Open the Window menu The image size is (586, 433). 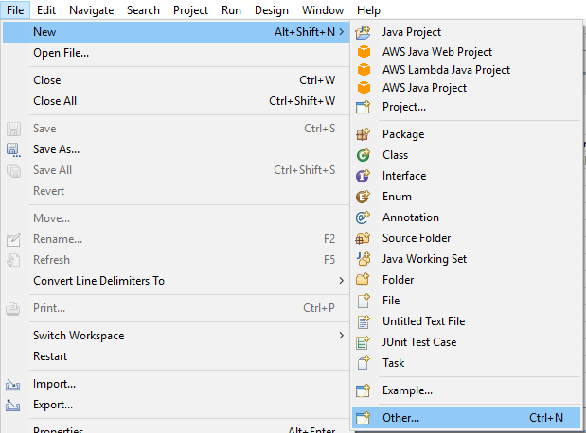pyautogui.click(x=323, y=10)
